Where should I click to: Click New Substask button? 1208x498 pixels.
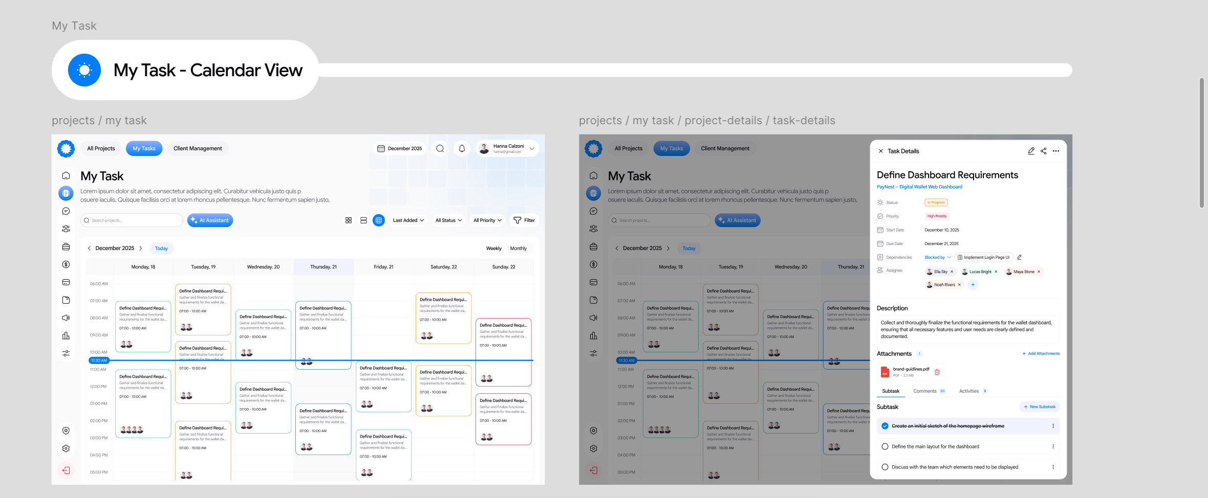(x=1039, y=407)
